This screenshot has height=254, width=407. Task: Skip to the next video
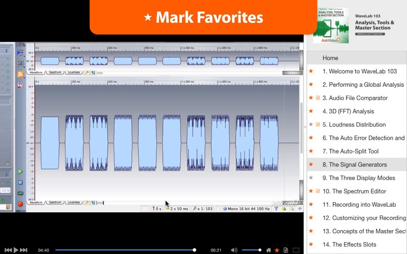tap(23, 250)
